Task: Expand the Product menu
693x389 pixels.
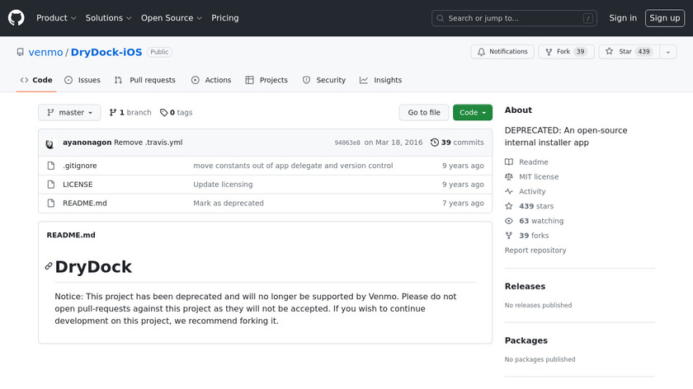Action: pyautogui.click(x=56, y=18)
